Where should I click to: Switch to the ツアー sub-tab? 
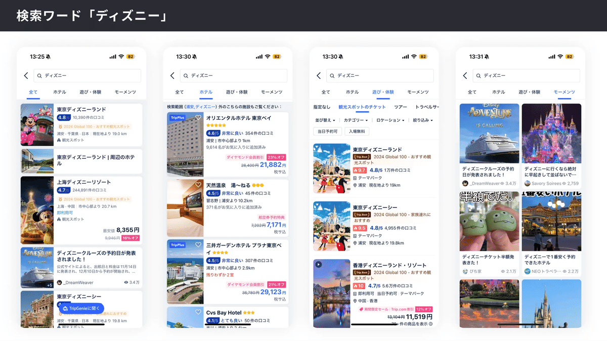coord(401,107)
